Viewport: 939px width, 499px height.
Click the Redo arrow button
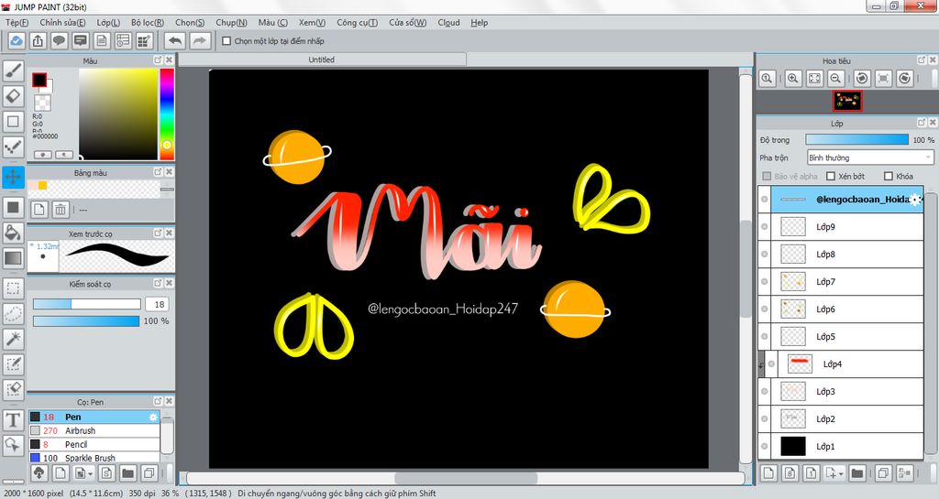[200, 40]
